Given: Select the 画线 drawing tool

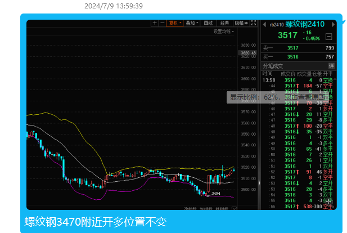Looking at the screenshot, I should click(x=208, y=23).
